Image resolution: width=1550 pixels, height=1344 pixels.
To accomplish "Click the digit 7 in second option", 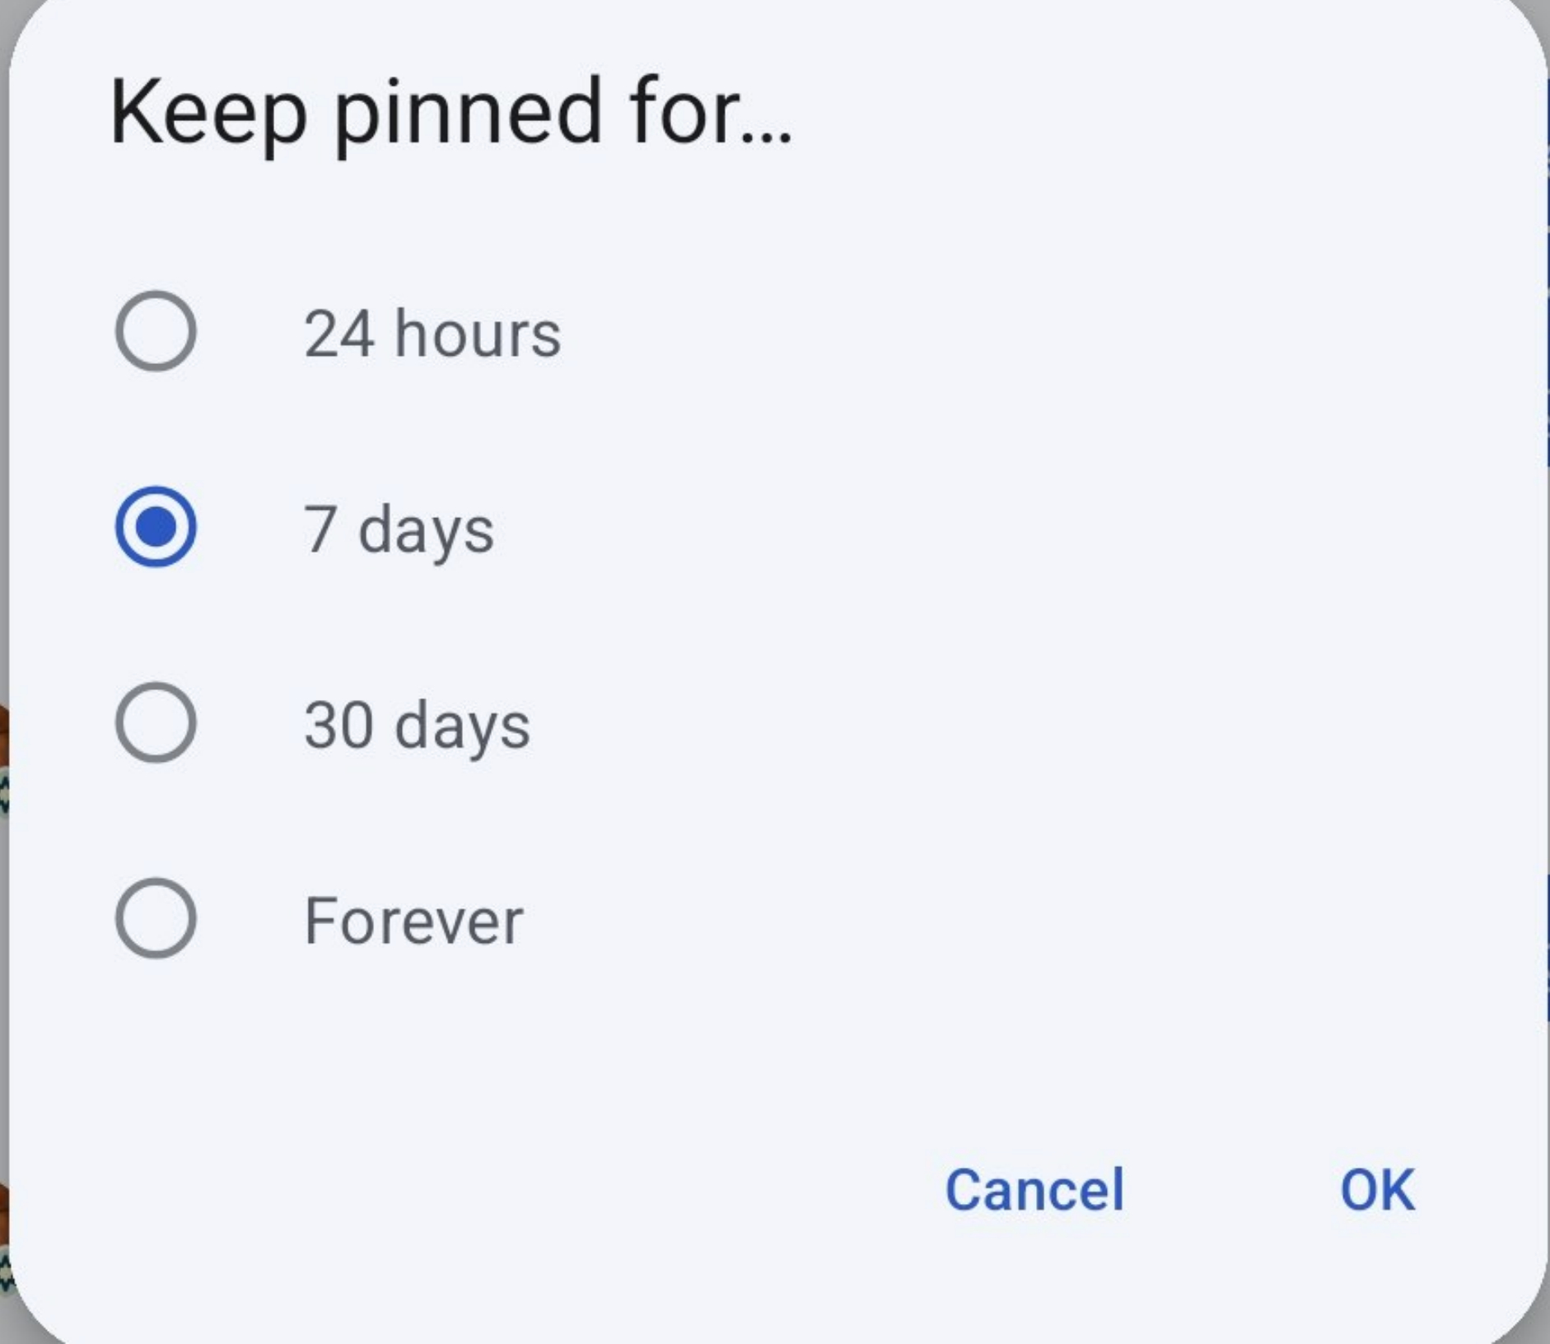I will click(320, 530).
